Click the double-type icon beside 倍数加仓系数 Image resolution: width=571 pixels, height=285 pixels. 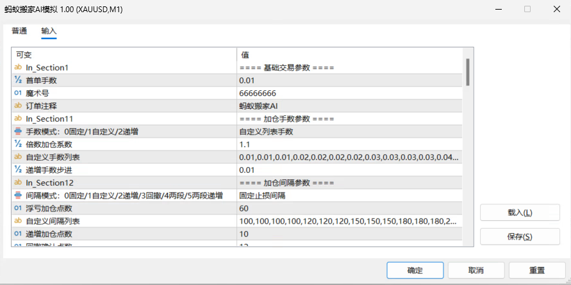coord(18,144)
